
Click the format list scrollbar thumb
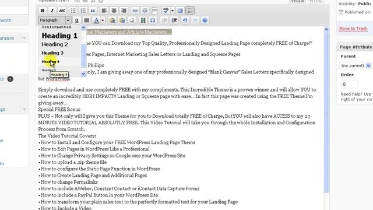[83, 56]
